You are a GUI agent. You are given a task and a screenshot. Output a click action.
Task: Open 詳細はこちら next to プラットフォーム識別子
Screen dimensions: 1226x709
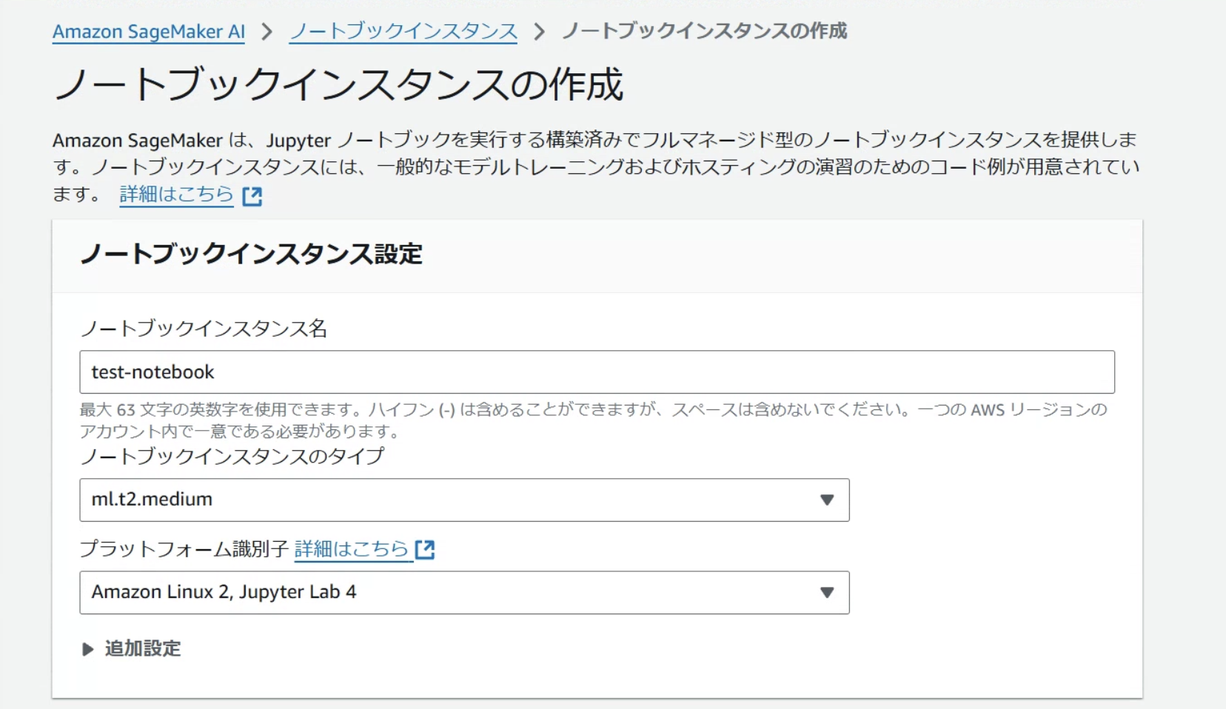click(x=353, y=549)
